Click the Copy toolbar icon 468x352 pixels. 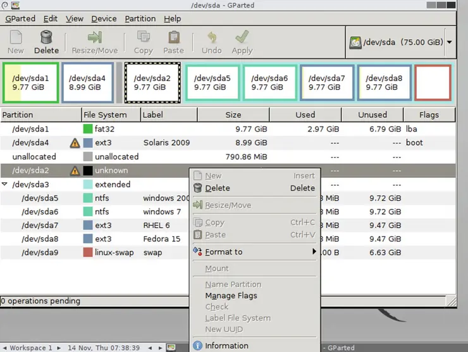(x=143, y=38)
